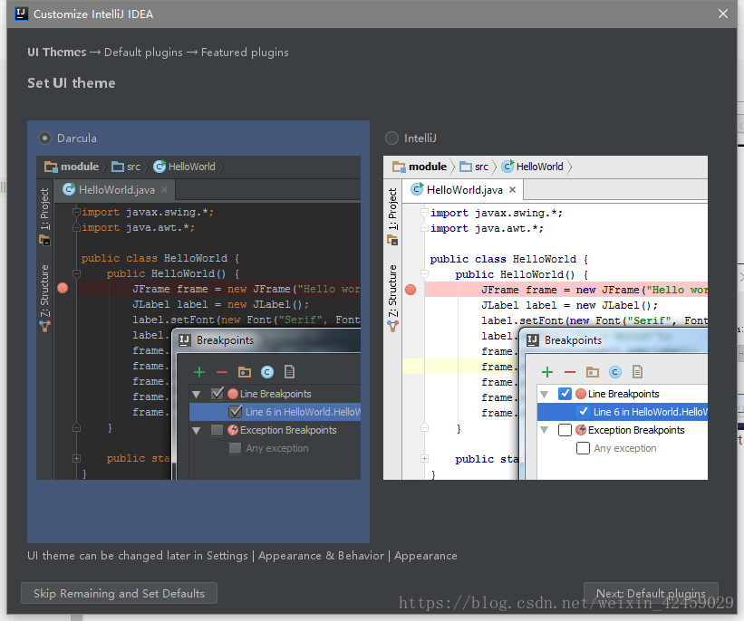Toggle Any exception checkbox in IntelliJ preview
The width and height of the screenshot is (744, 621).
click(583, 448)
